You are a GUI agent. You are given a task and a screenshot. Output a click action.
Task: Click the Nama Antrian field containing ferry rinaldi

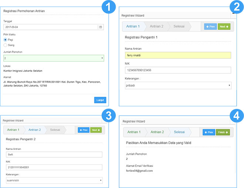[178, 55]
